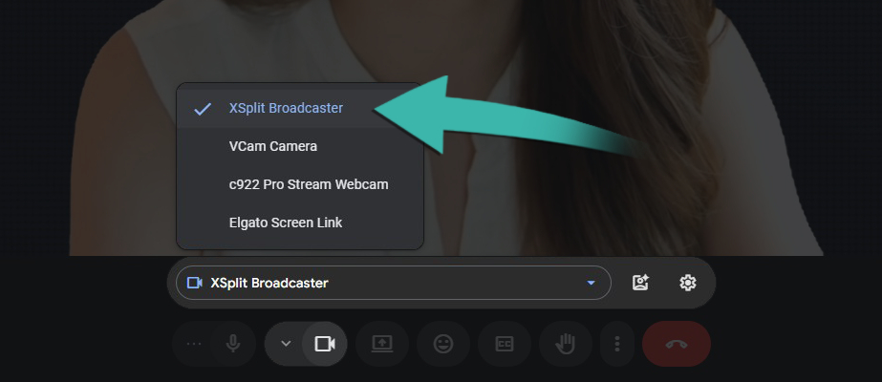The height and width of the screenshot is (382, 882).
Task: Click the camera icon in the source field
Action: (195, 283)
